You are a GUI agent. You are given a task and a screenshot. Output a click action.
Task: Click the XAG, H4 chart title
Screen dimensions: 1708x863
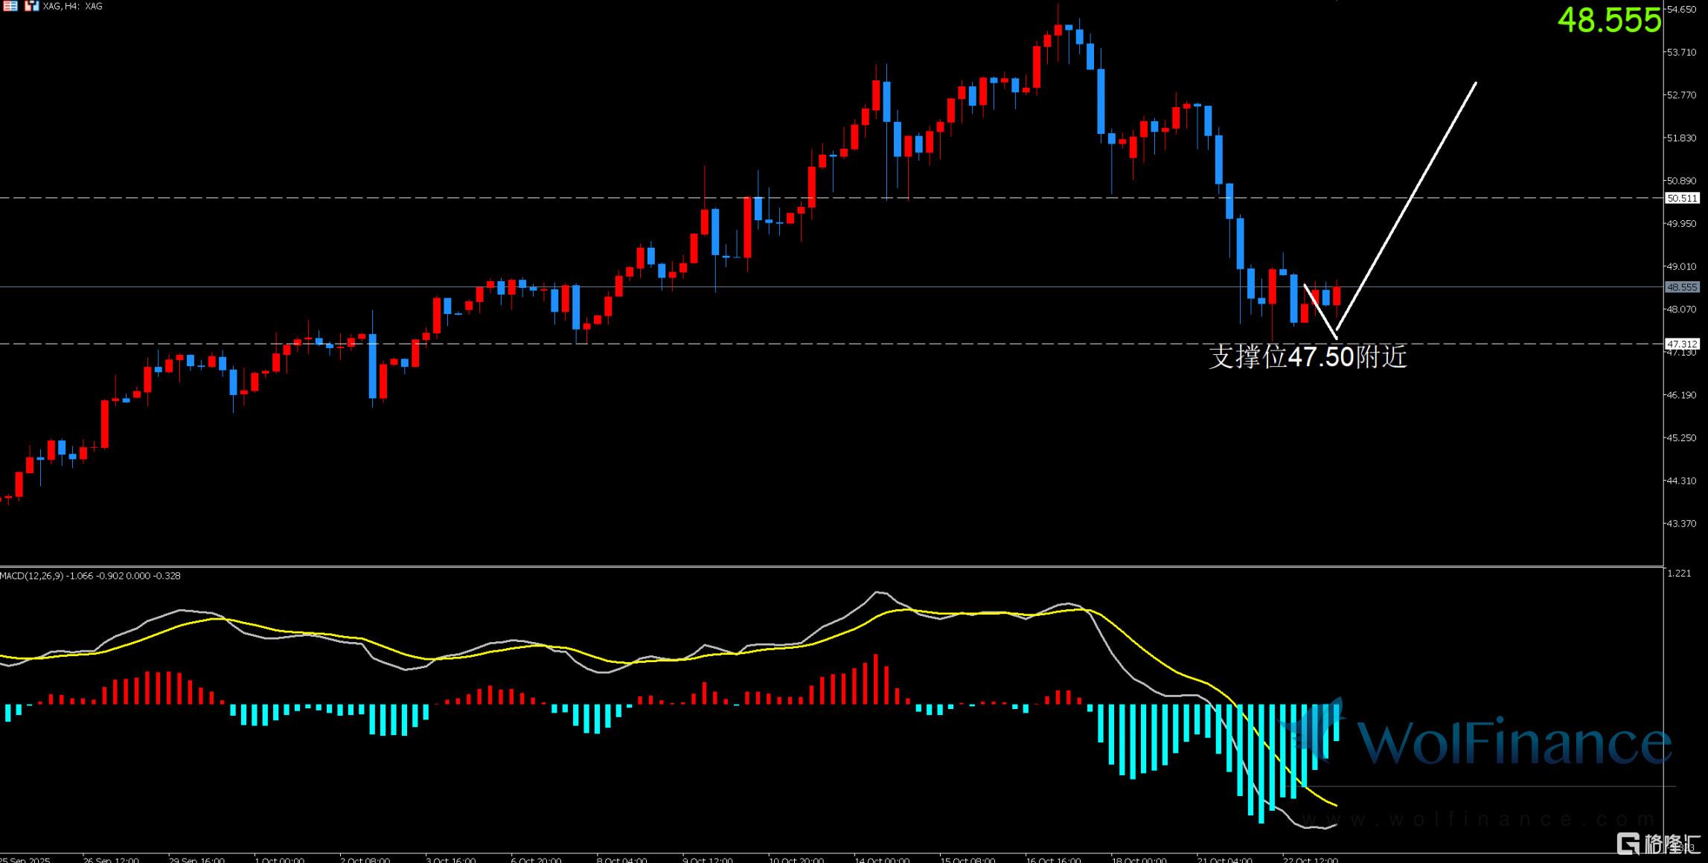click(x=74, y=6)
